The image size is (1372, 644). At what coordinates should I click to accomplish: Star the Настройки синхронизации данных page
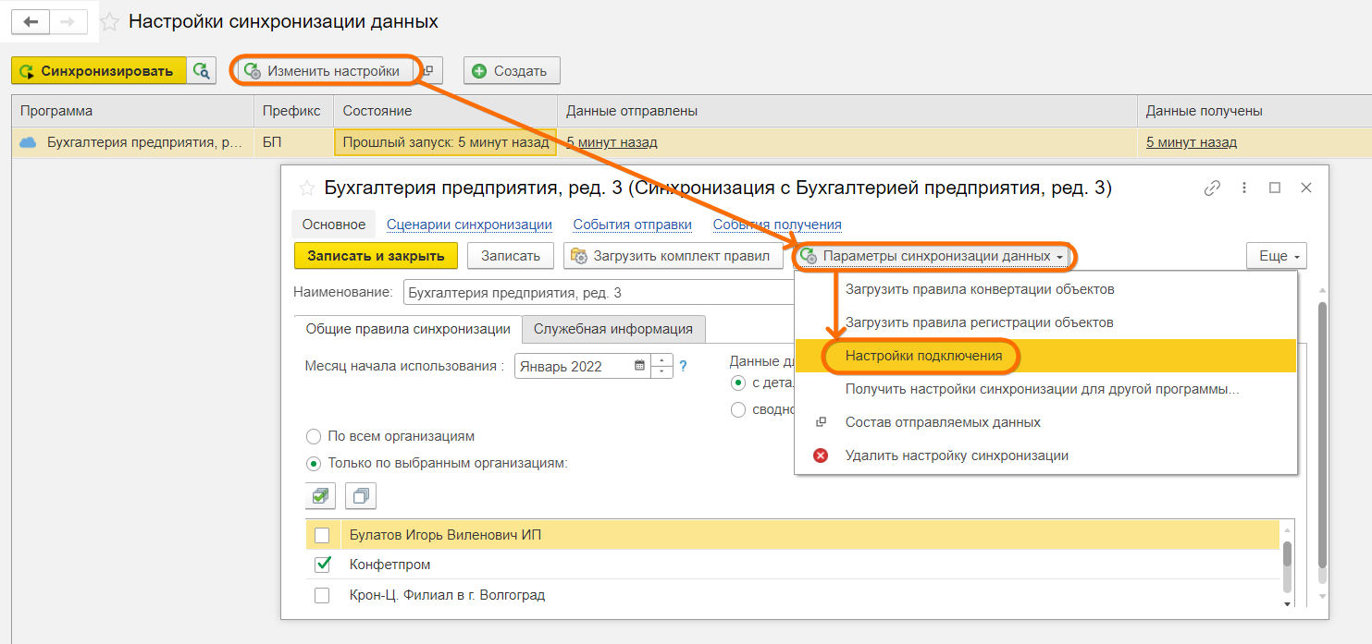pyautogui.click(x=109, y=21)
